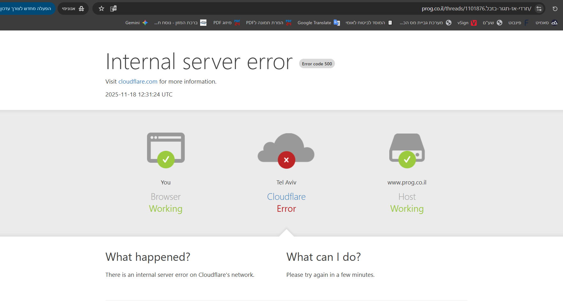Image resolution: width=563 pixels, height=301 pixels.
Task: Follow the cloudflare.com link
Action: pyautogui.click(x=138, y=82)
